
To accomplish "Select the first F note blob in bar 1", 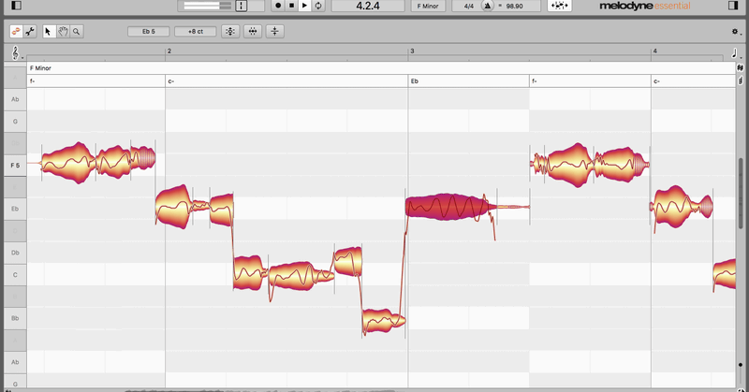I will tap(68, 163).
